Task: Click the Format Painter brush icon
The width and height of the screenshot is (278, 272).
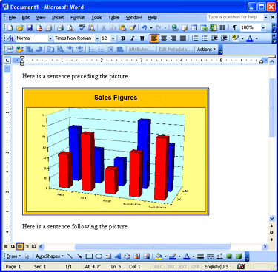Action: point(133,28)
